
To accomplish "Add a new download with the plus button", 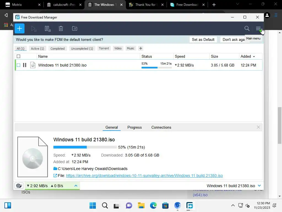I will point(20,28).
